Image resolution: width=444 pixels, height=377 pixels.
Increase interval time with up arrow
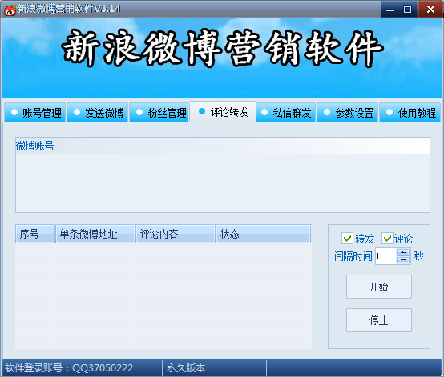tap(403, 253)
